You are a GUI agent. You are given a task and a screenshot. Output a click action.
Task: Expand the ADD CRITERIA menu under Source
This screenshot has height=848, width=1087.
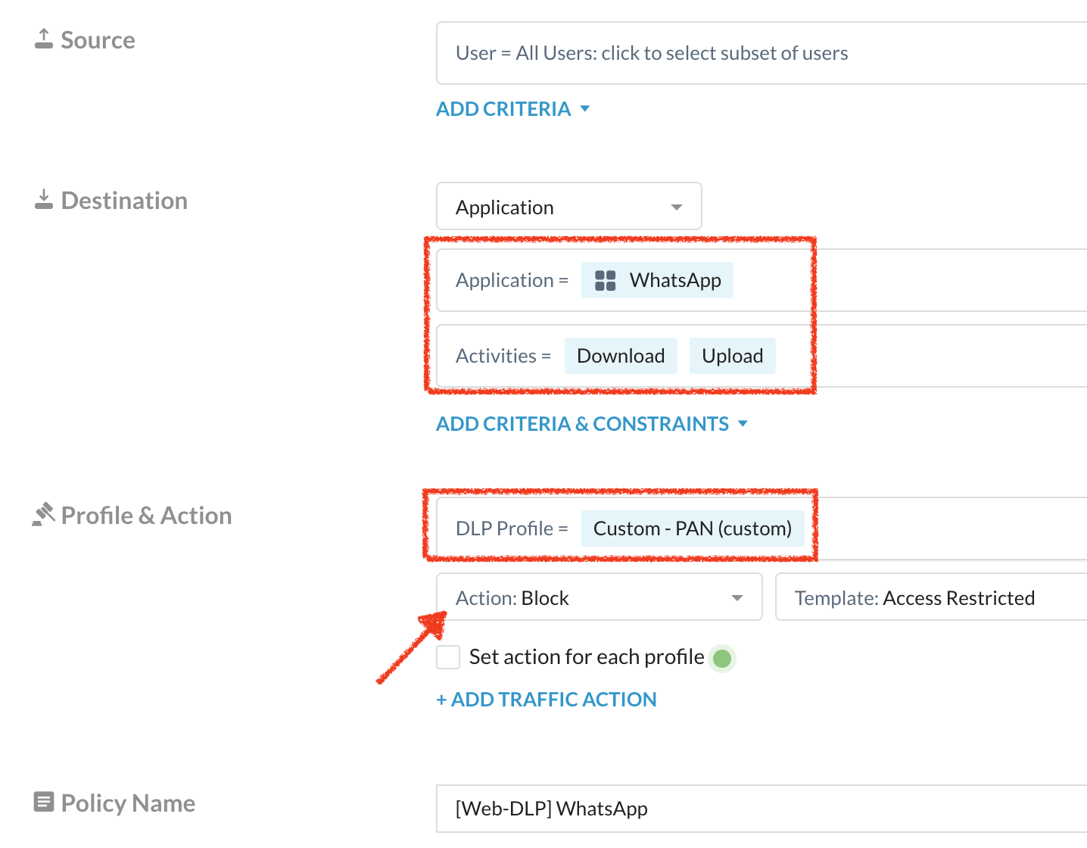512,109
